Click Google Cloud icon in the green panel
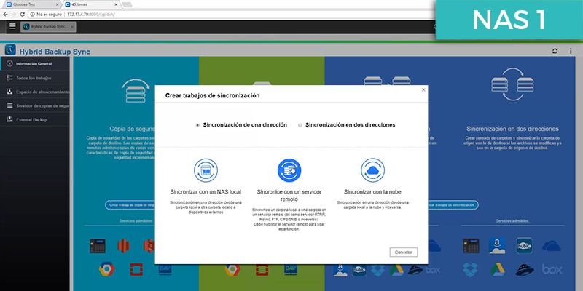The width and height of the screenshot is (583, 291). [x=232, y=270]
